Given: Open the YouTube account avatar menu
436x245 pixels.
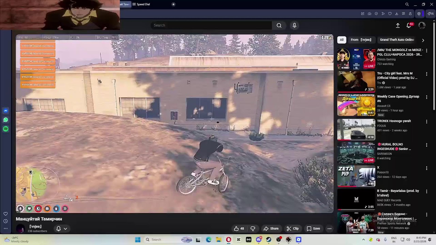Looking at the screenshot, I should pyautogui.click(x=422, y=26).
